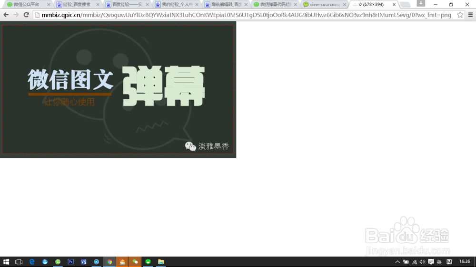Screen dimensions: 476x267
Task: Click the 微信图文弹幕 image in the page
Action: tap(118, 90)
